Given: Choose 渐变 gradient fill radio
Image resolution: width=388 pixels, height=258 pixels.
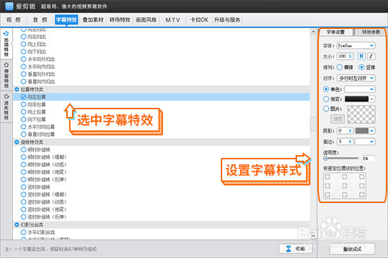Looking at the screenshot, I should (x=326, y=99).
